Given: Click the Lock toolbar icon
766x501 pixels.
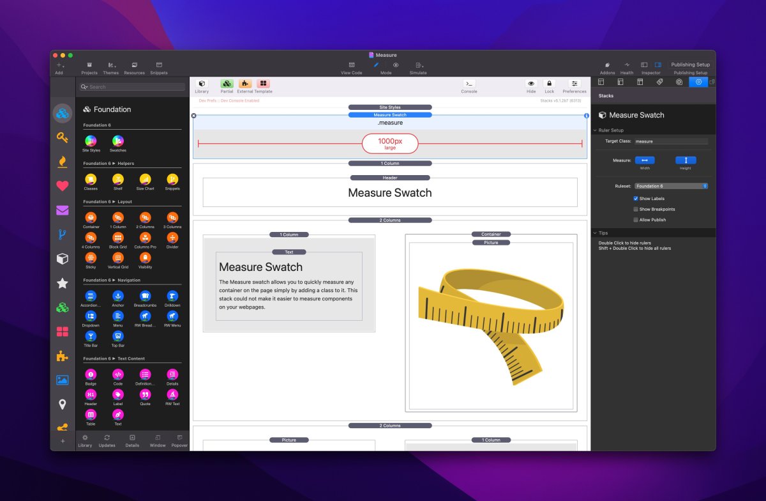Looking at the screenshot, I should coord(549,84).
